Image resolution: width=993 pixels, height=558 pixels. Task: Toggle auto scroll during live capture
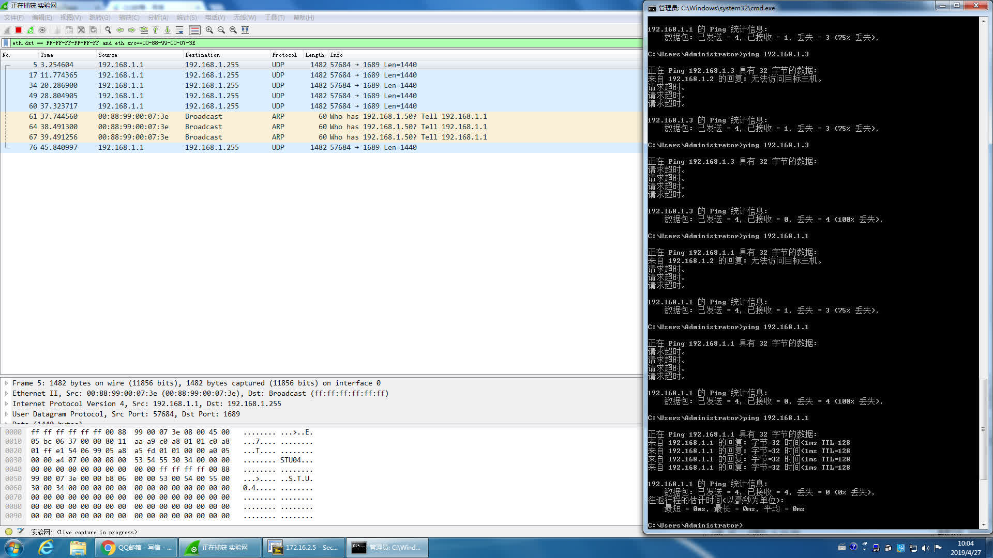[x=179, y=30]
